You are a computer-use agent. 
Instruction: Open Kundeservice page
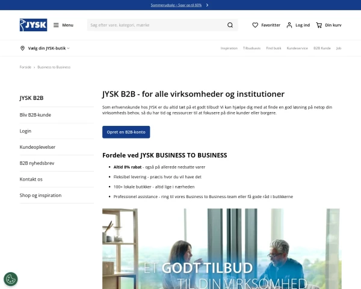coord(297,48)
